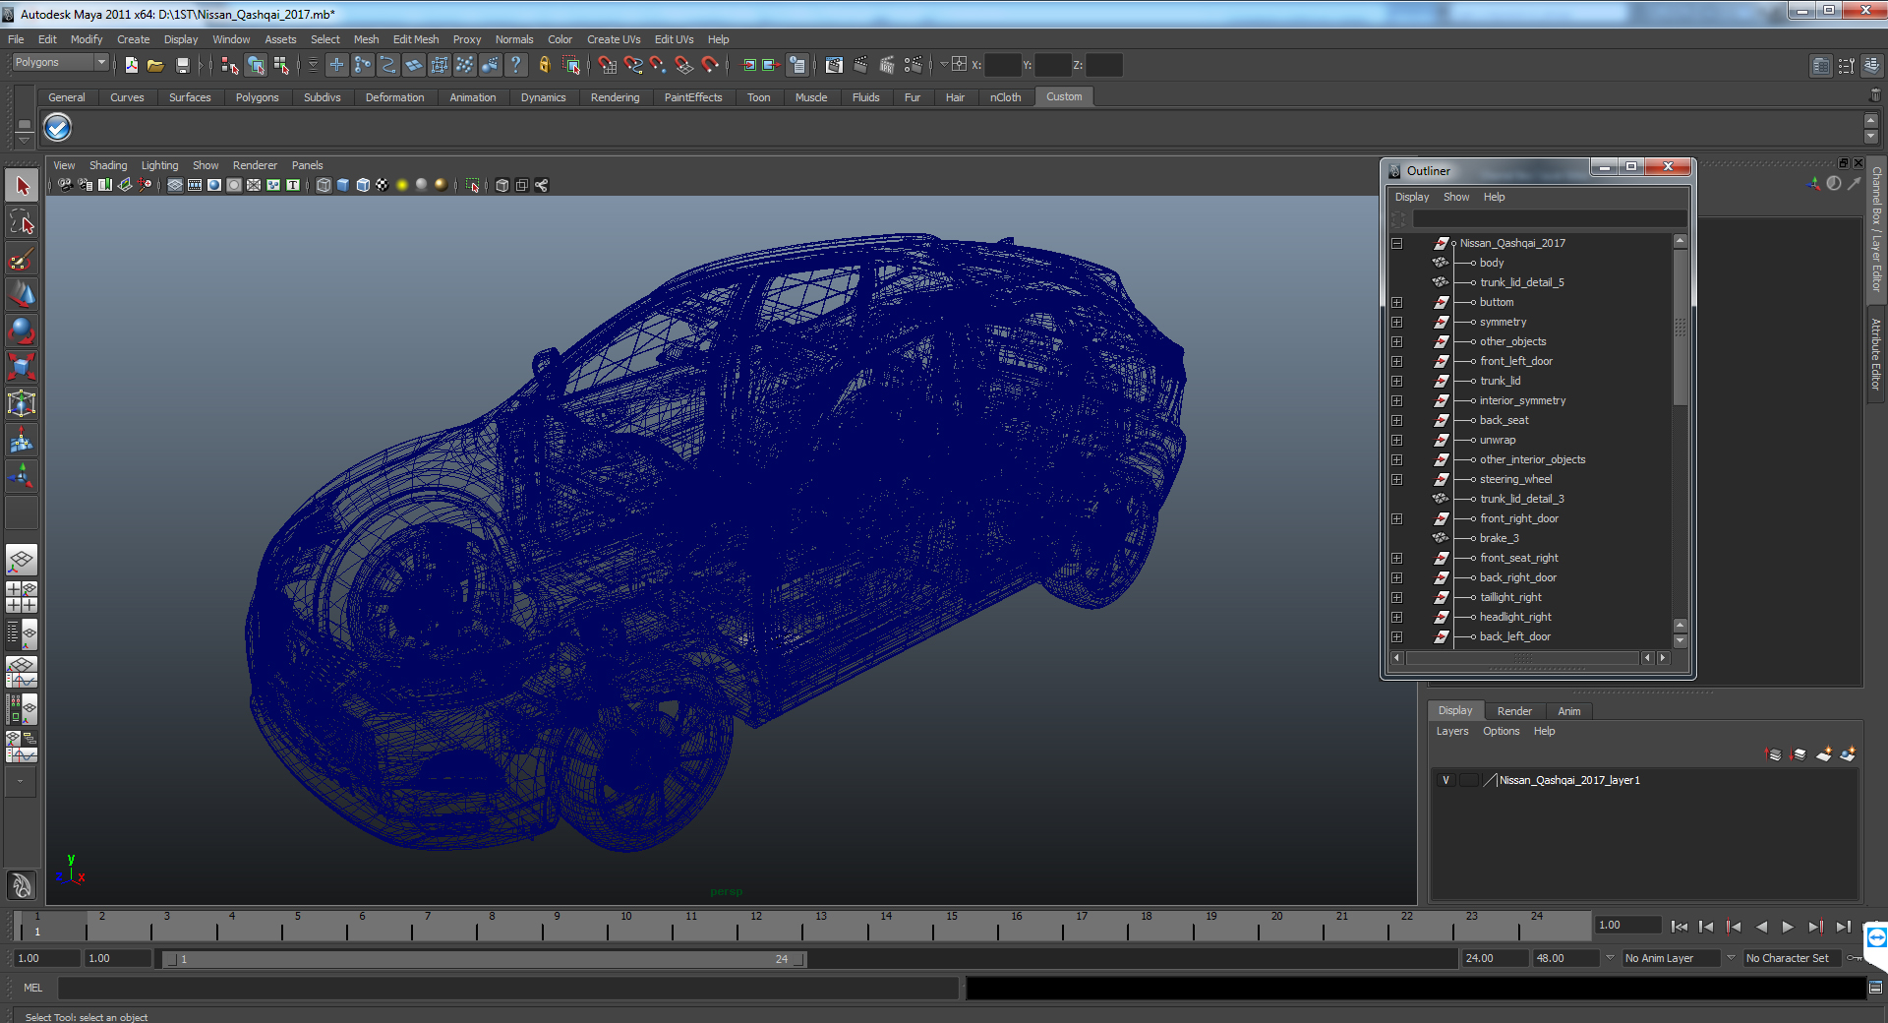This screenshot has height=1023, width=1888.
Task: Select the trunk_lid_detail_5 item in Outliner
Action: click(x=1521, y=282)
